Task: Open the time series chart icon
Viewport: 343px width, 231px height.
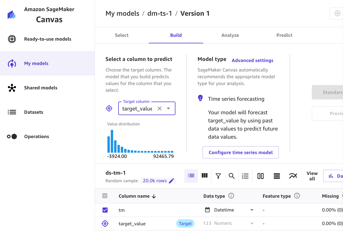Action: coord(293,176)
